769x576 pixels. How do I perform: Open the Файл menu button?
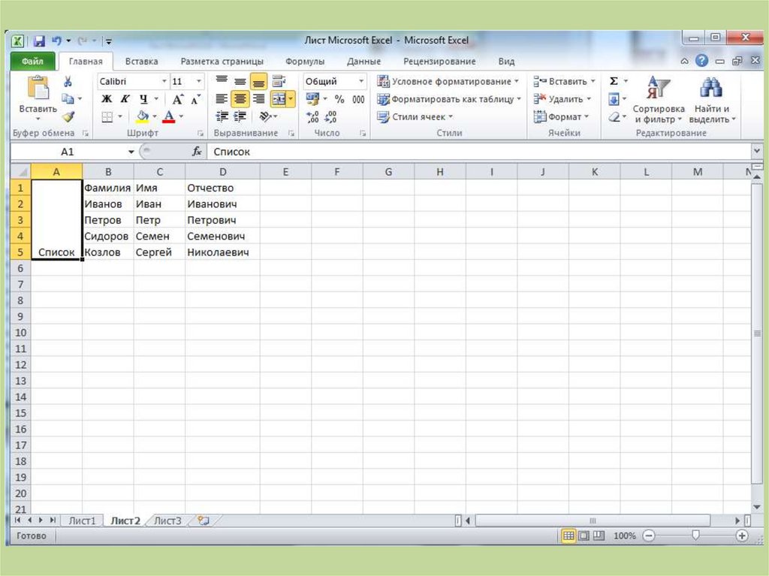[x=32, y=62]
